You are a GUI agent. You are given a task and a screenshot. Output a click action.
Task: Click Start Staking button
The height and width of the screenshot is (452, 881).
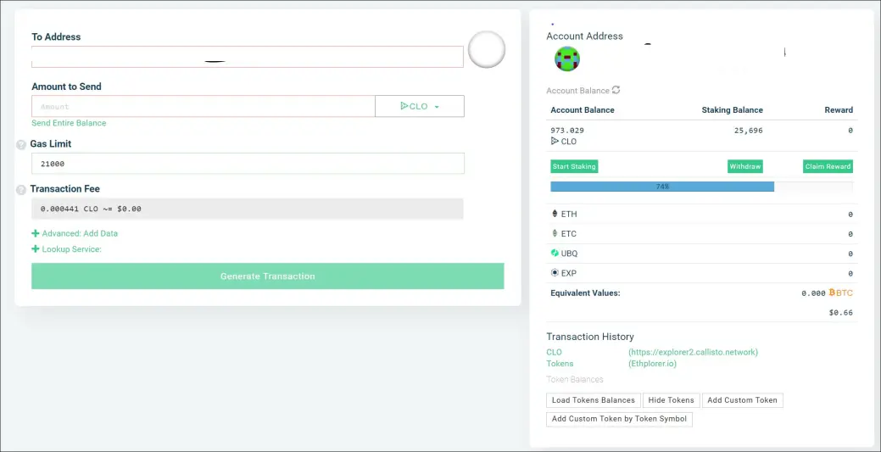coord(574,166)
